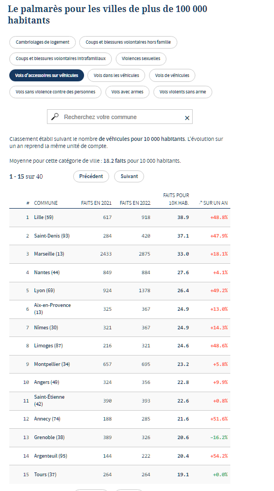Switch to Vols dans les véhicules
The width and height of the screenshot is (274, 491).
pyautogui.click(x=116, y=75)
